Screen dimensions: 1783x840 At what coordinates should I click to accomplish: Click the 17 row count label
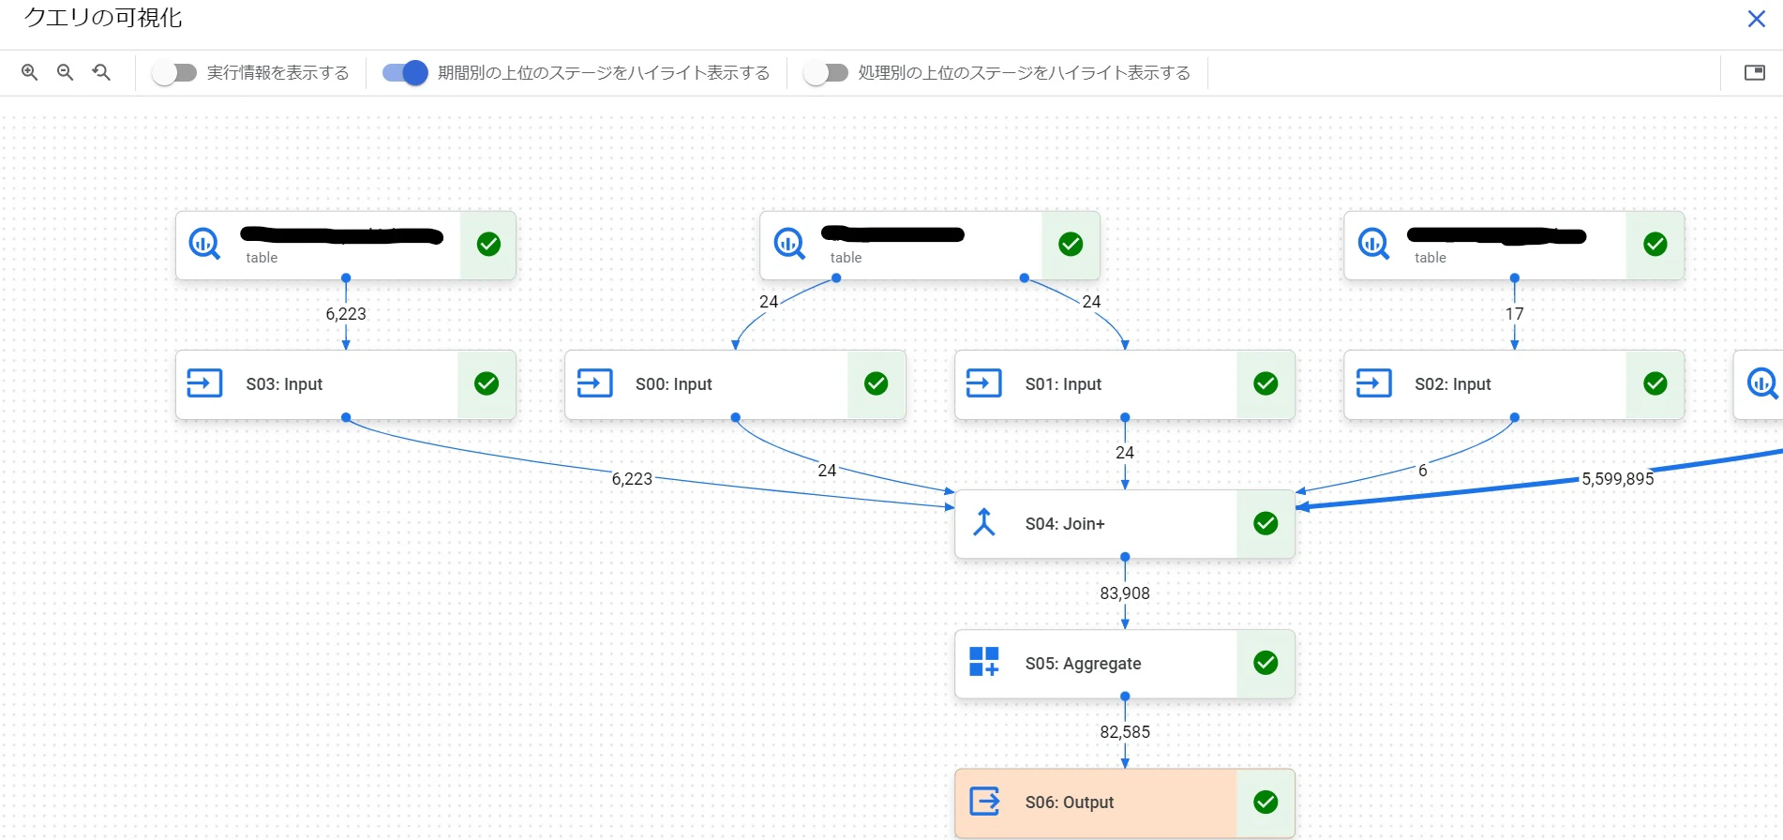coord(1514,314)
